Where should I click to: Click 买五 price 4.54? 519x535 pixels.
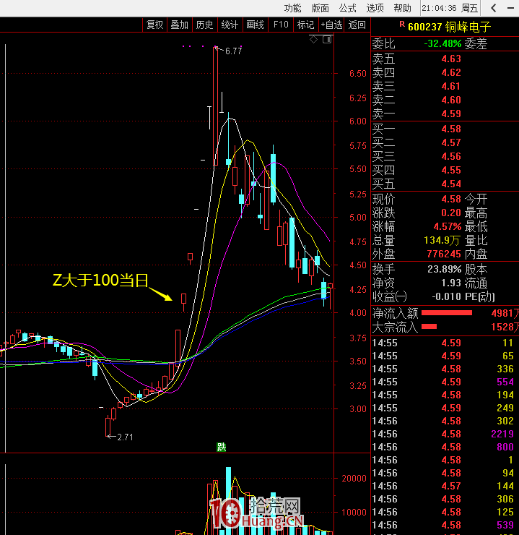pyautogui.click(x=451, y=184)
